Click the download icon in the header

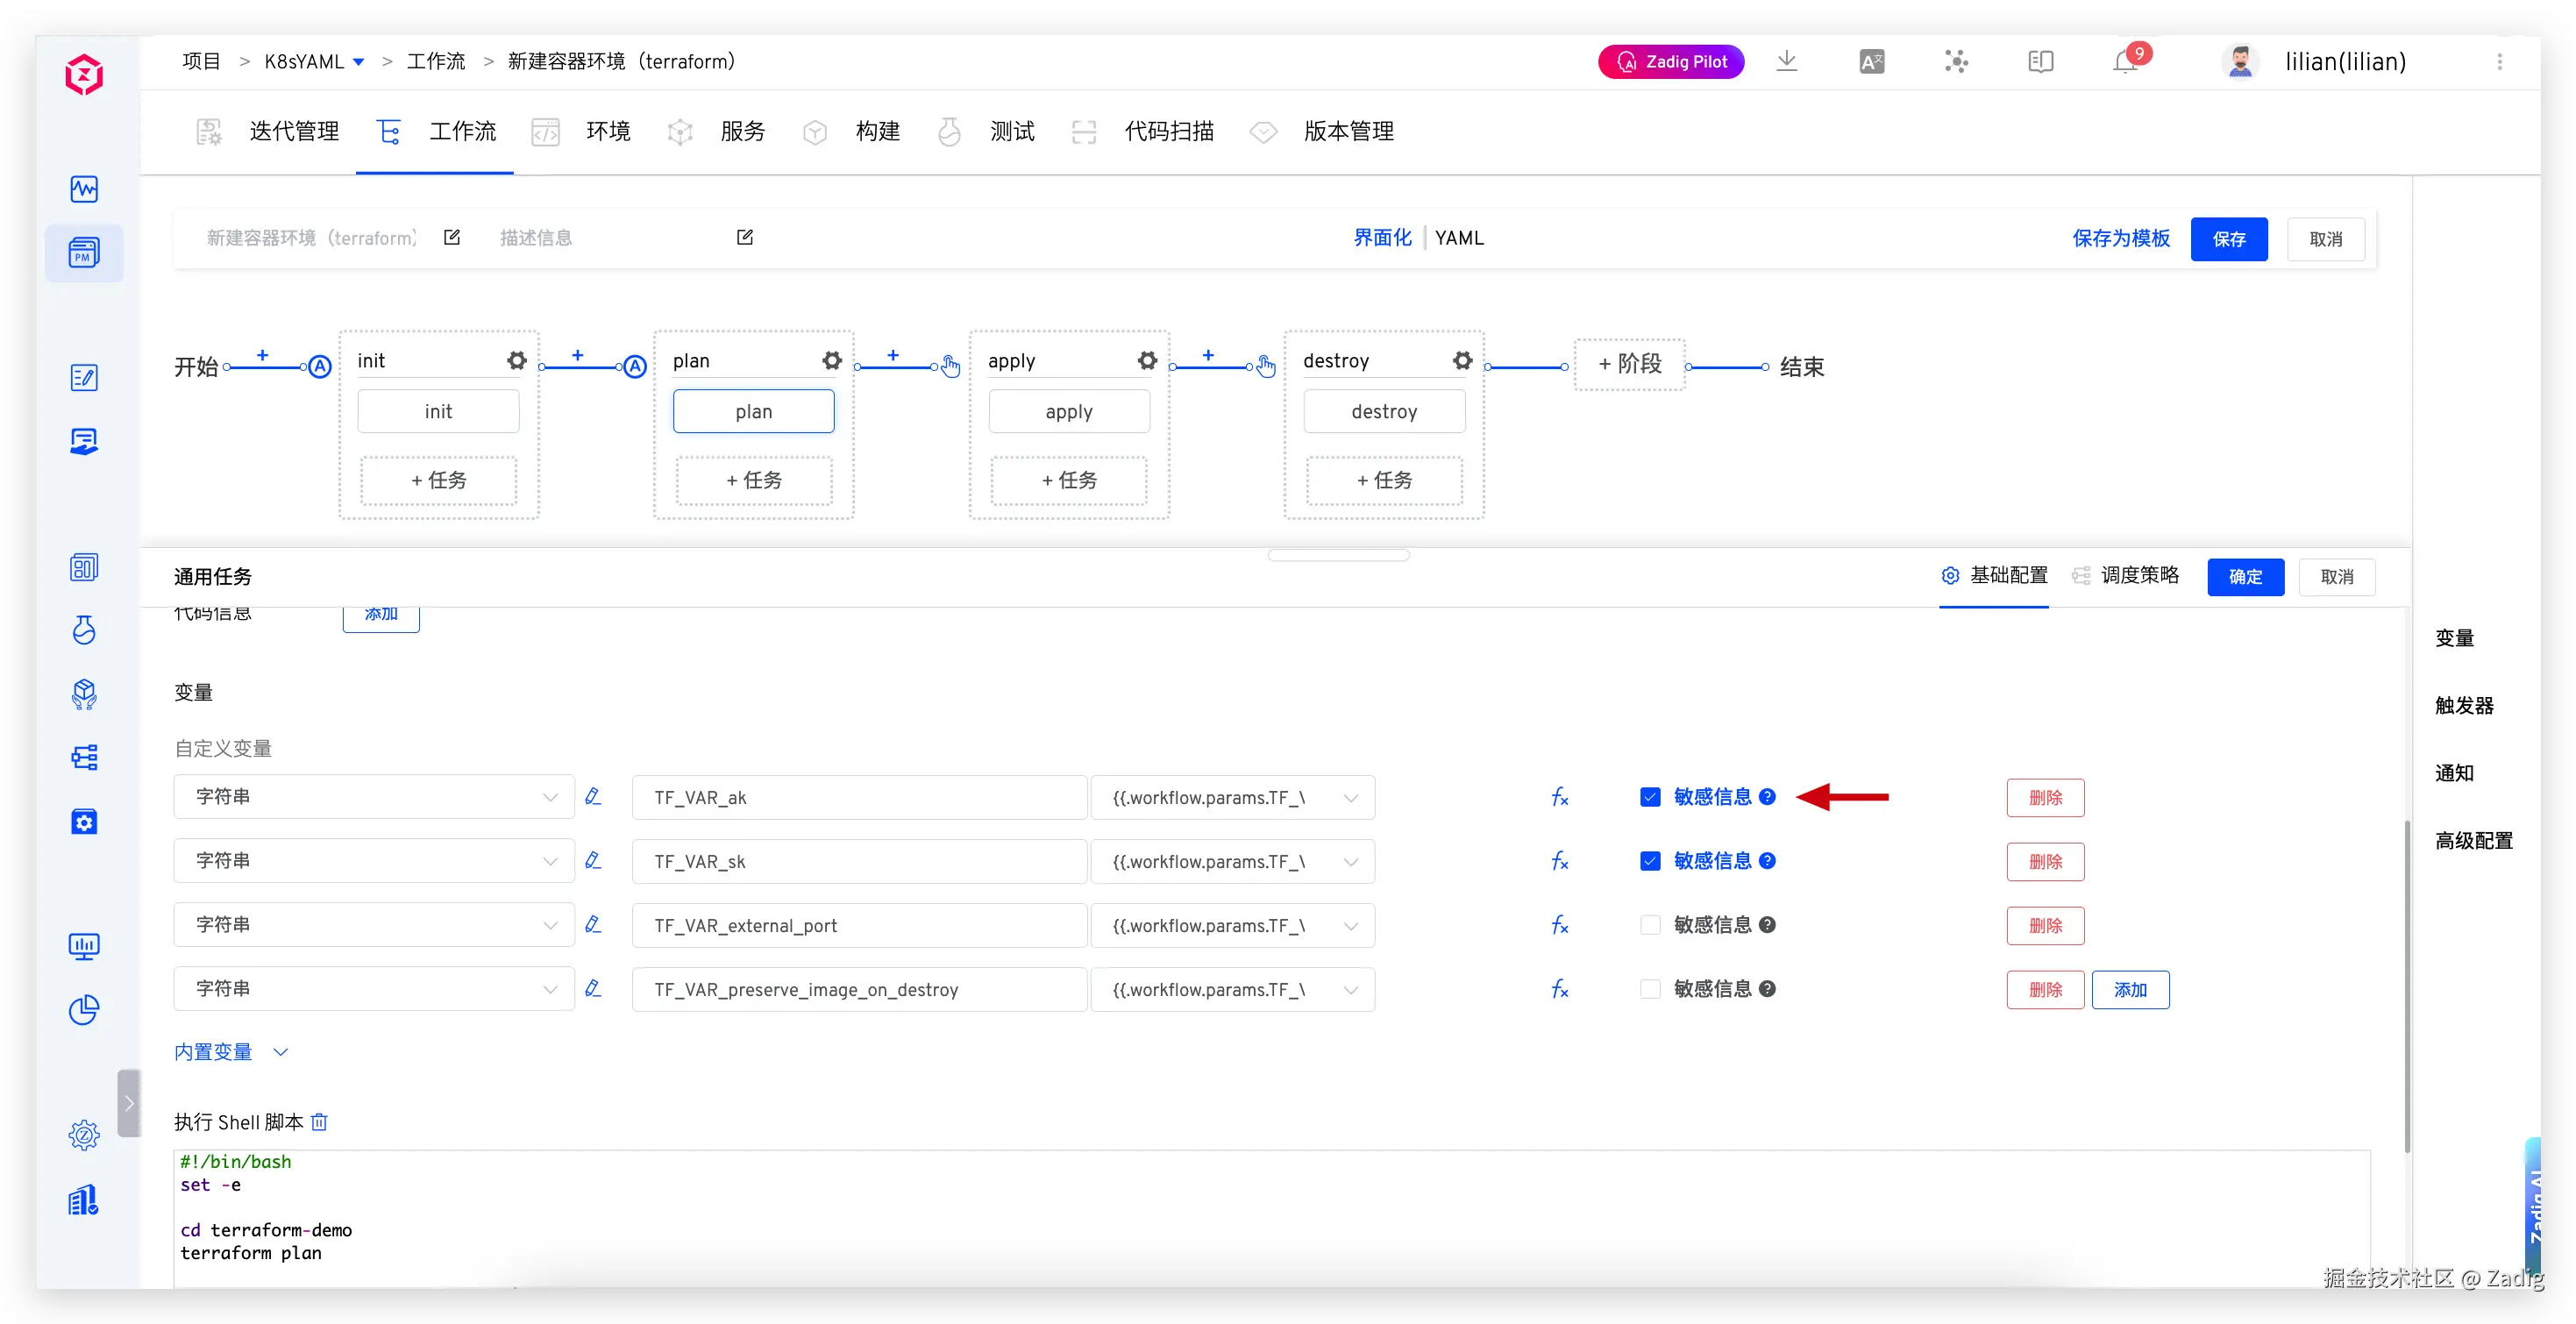point(1786,61)
